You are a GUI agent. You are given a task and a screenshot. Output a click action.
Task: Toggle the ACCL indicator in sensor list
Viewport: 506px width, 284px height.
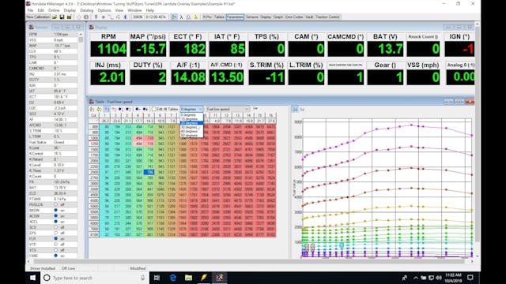click(x=56, y=222)
